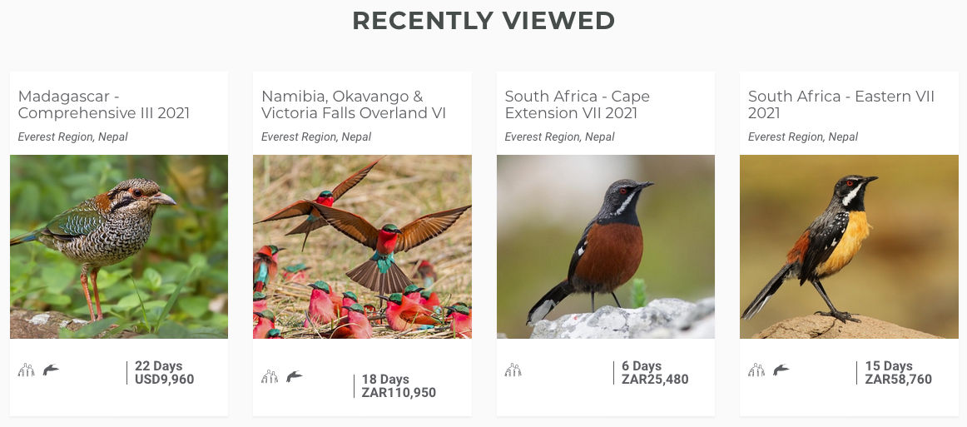Open South Africa - Eastern VII 2021 title

[x=841, y=105]
